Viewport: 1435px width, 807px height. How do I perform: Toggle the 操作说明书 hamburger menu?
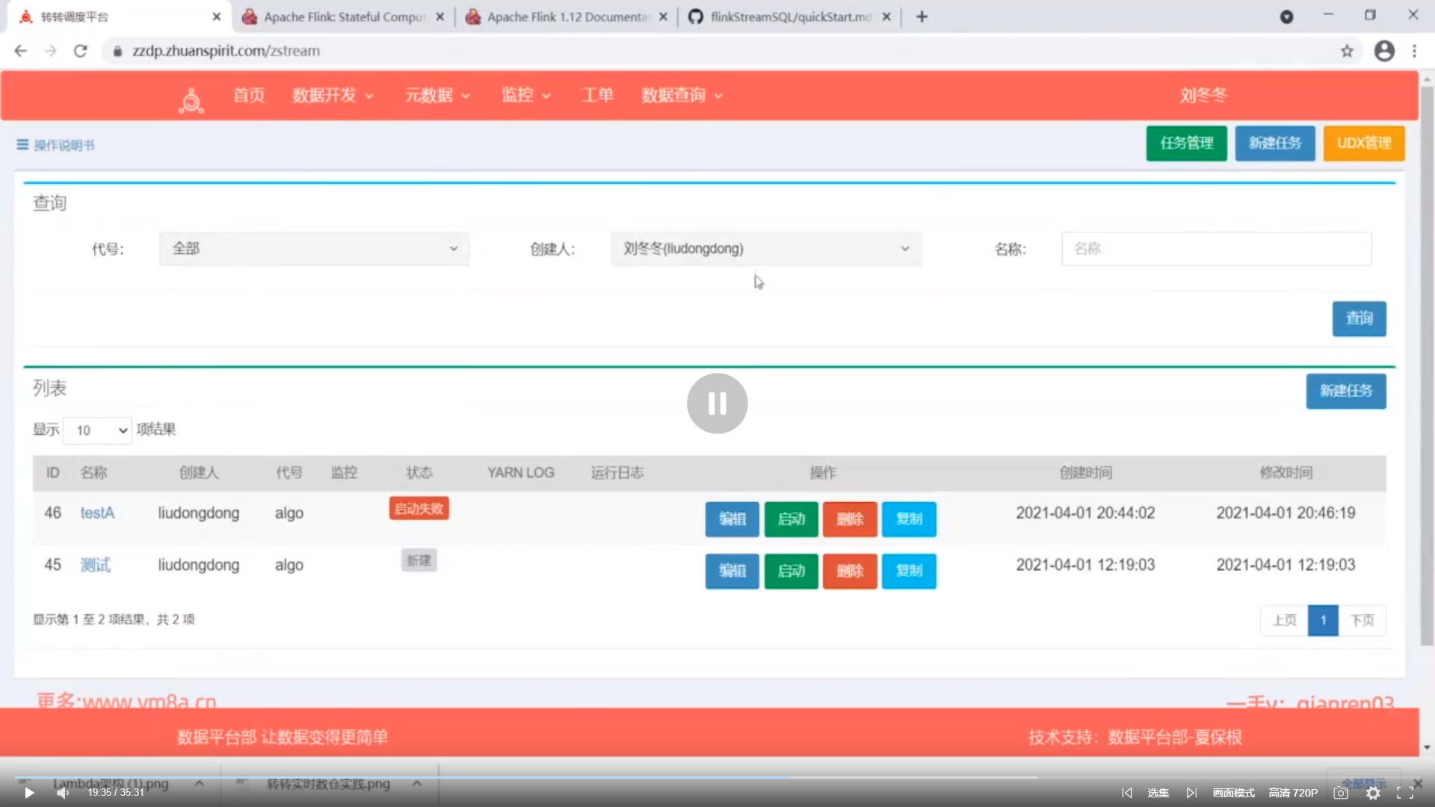(22, 145)
